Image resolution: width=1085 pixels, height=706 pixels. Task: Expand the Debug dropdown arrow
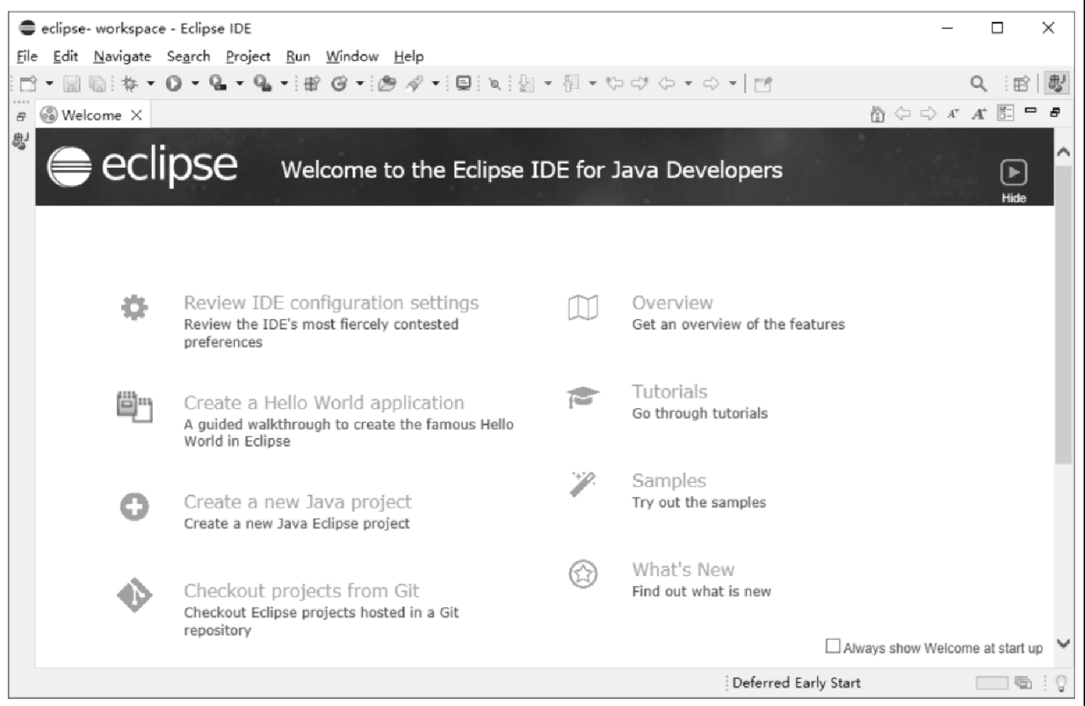(150, 84)
